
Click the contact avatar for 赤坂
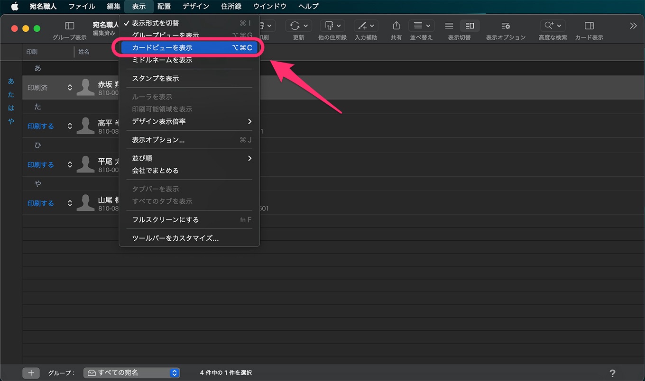pos(85,87)
